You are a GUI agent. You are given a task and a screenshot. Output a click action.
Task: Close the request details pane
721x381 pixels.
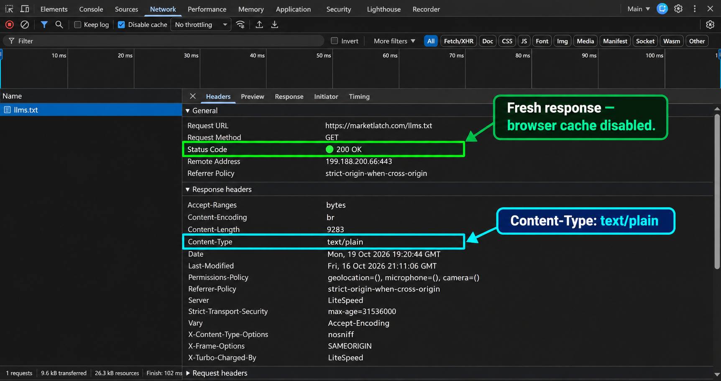pyautogui.click(x=193, y=97)
